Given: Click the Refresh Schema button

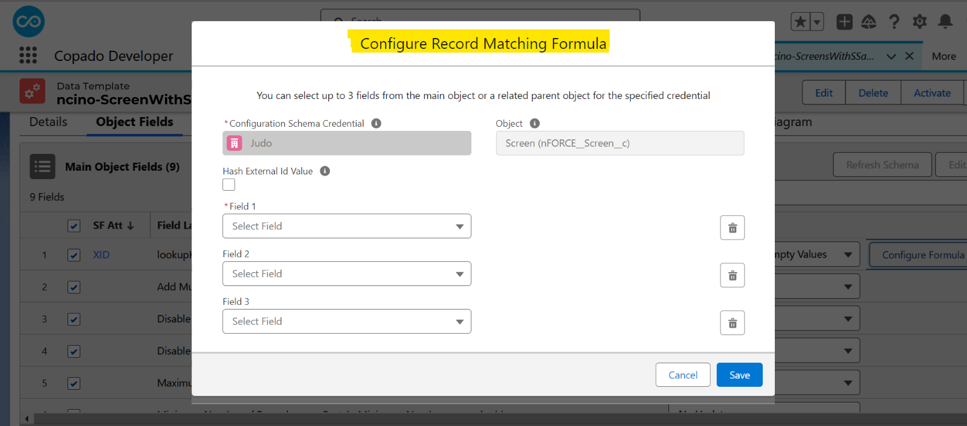Looking at the screenshot, I should (882, 165).
